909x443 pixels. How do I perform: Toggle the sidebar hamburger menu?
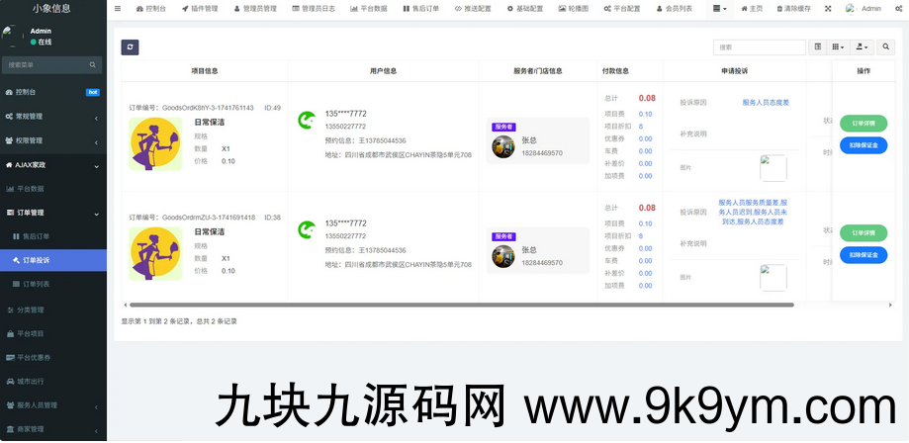pos(118,8)
